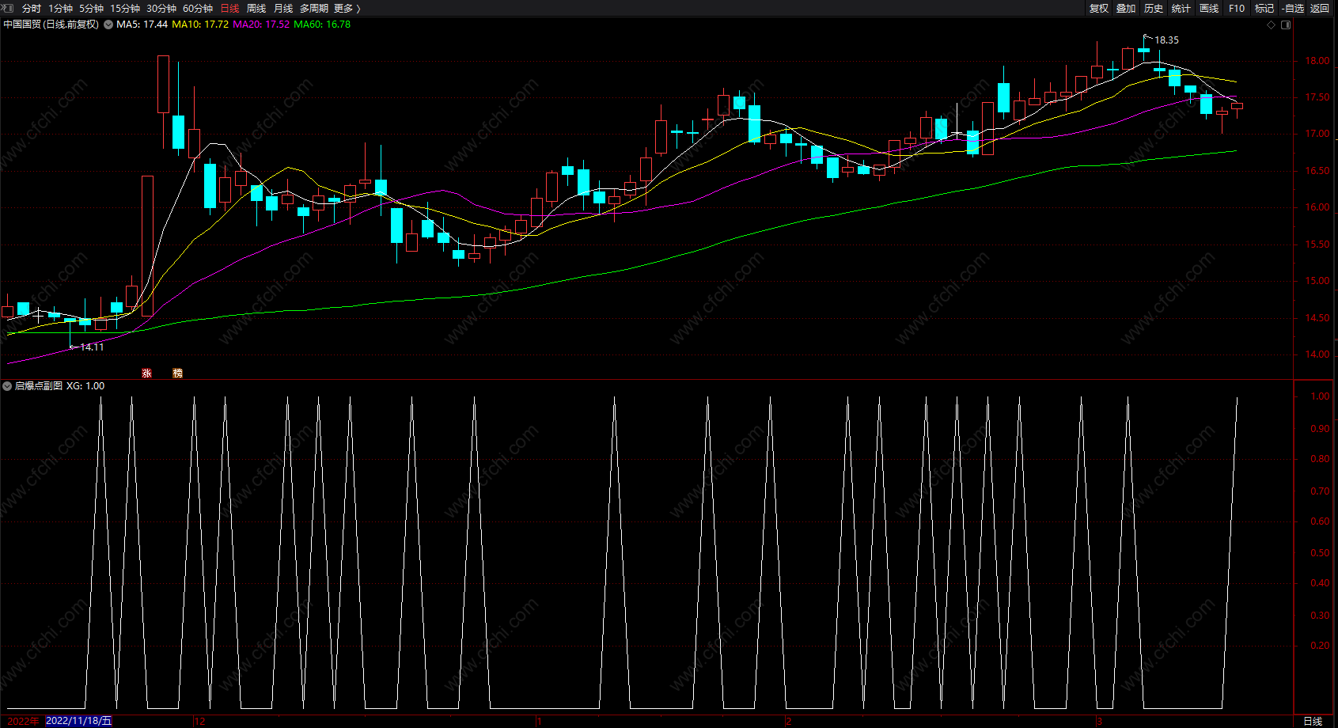The width and height of the screenshot is (1338, 728).
Task: Click the 标记 mark button
Action: coord(1264,8)
